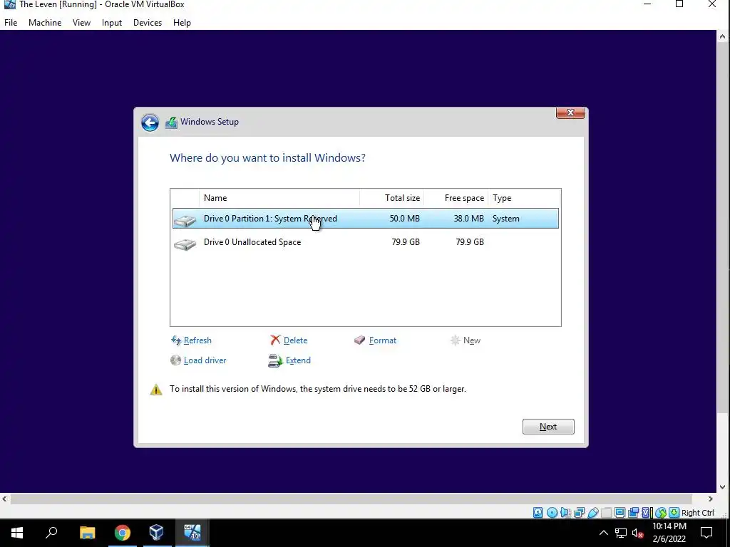
Task: Click the Load driver link
Action: click(x=205, y=360)
